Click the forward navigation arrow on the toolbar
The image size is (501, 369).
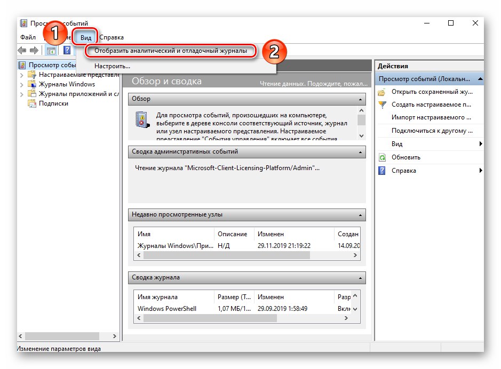33,49
